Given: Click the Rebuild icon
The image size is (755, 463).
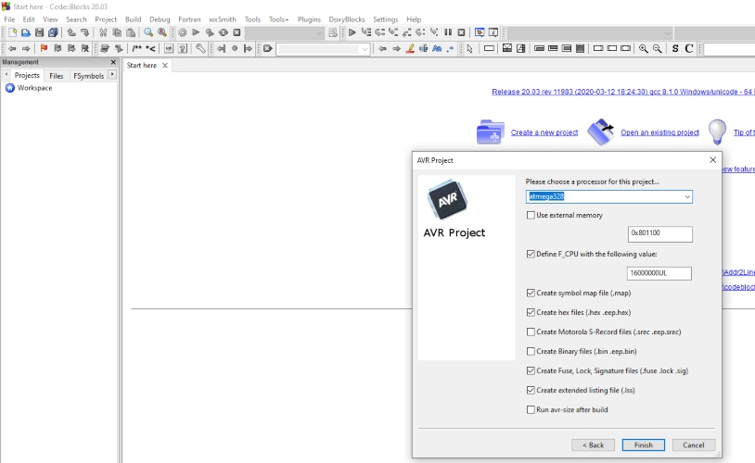Looking at the screenshot, I should [x=223, y=32].
